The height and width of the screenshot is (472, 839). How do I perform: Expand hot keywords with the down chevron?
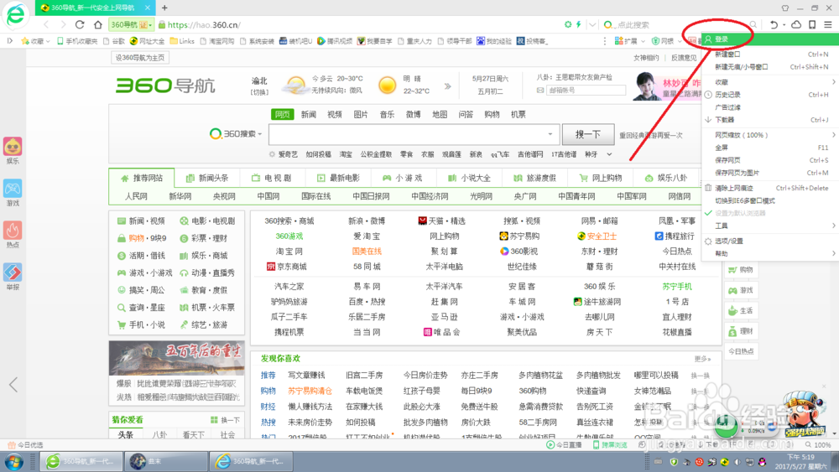[x=609, y=154]
